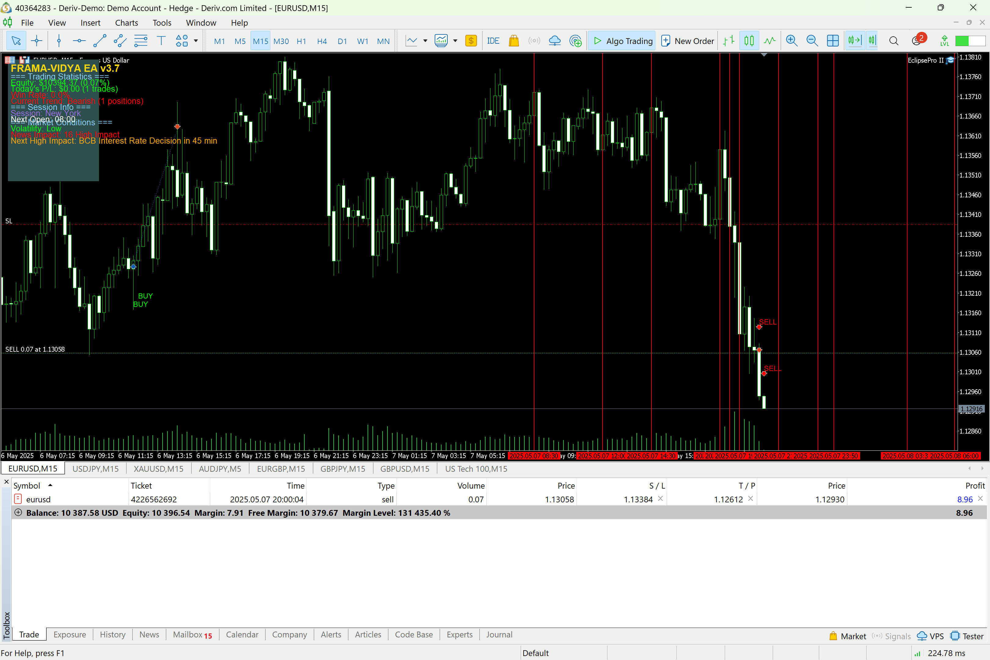Open the search magnifier in toolbar

tap(894, 41)
